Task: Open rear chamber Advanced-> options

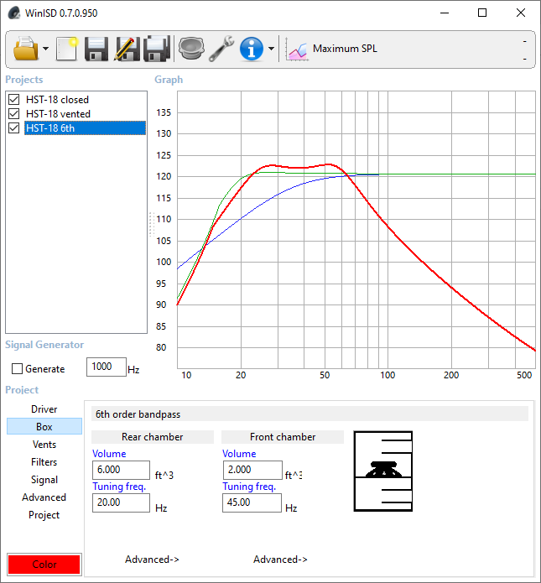Action: [152, 560]
